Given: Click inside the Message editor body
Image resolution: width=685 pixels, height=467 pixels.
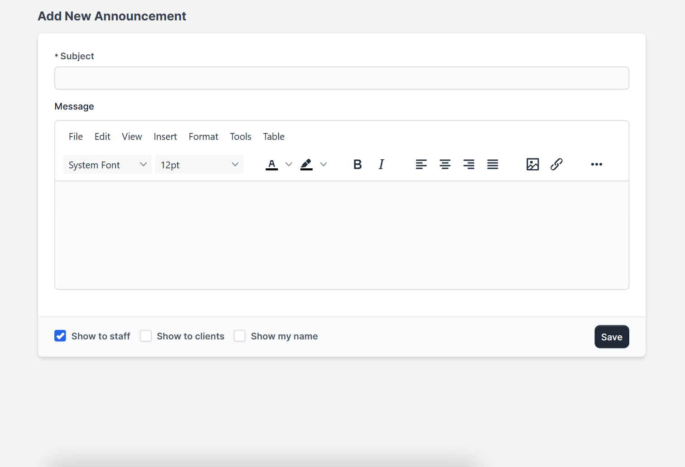Looking at the screenshot, I should (x=342, y=235).
